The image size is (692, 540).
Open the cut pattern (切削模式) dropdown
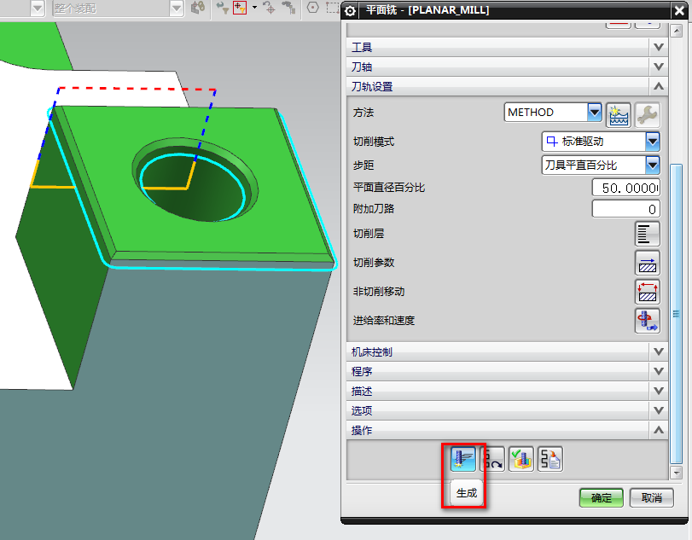click(653, 142)
